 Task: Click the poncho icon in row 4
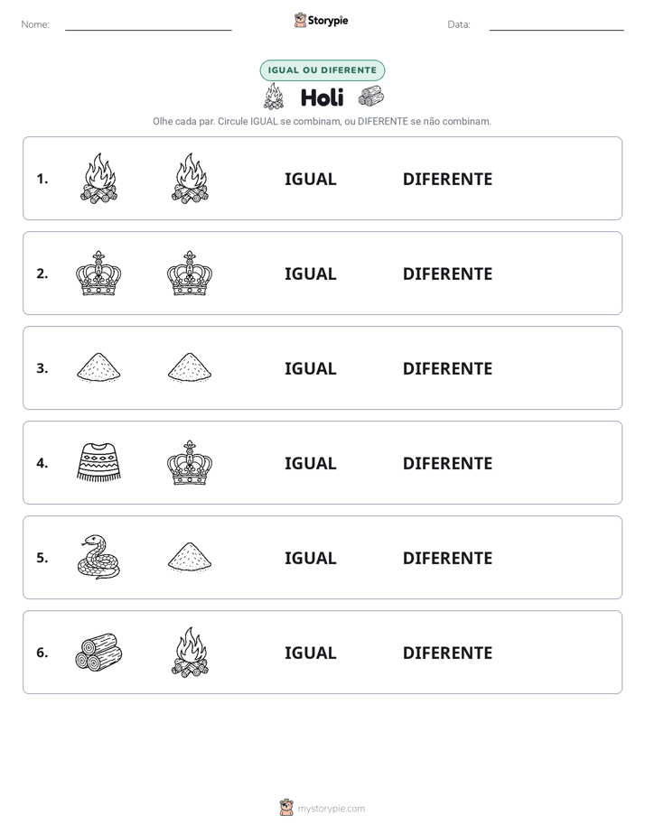coord(98,462)
